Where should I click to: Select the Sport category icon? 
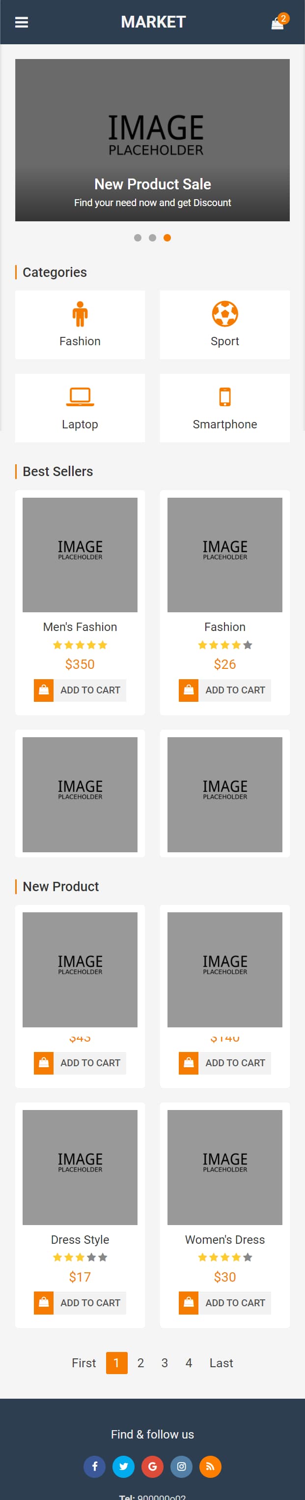[224, 314]
